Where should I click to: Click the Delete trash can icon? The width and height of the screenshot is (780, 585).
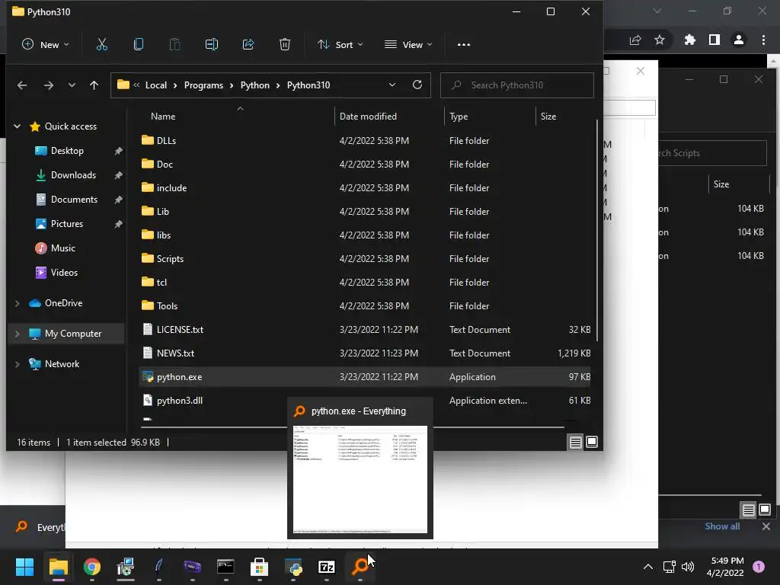[x=285, y=45]
